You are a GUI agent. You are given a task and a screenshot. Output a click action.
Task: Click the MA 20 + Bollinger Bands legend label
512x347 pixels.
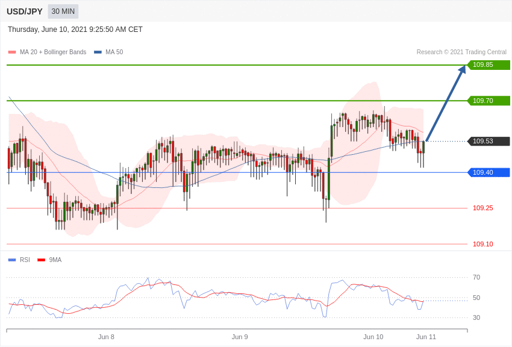(x=53, y=52)
